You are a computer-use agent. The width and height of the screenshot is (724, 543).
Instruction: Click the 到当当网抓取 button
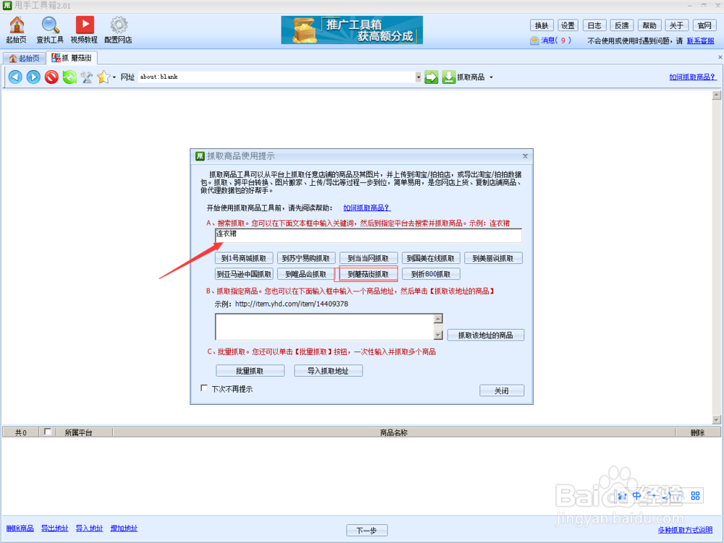368,258
